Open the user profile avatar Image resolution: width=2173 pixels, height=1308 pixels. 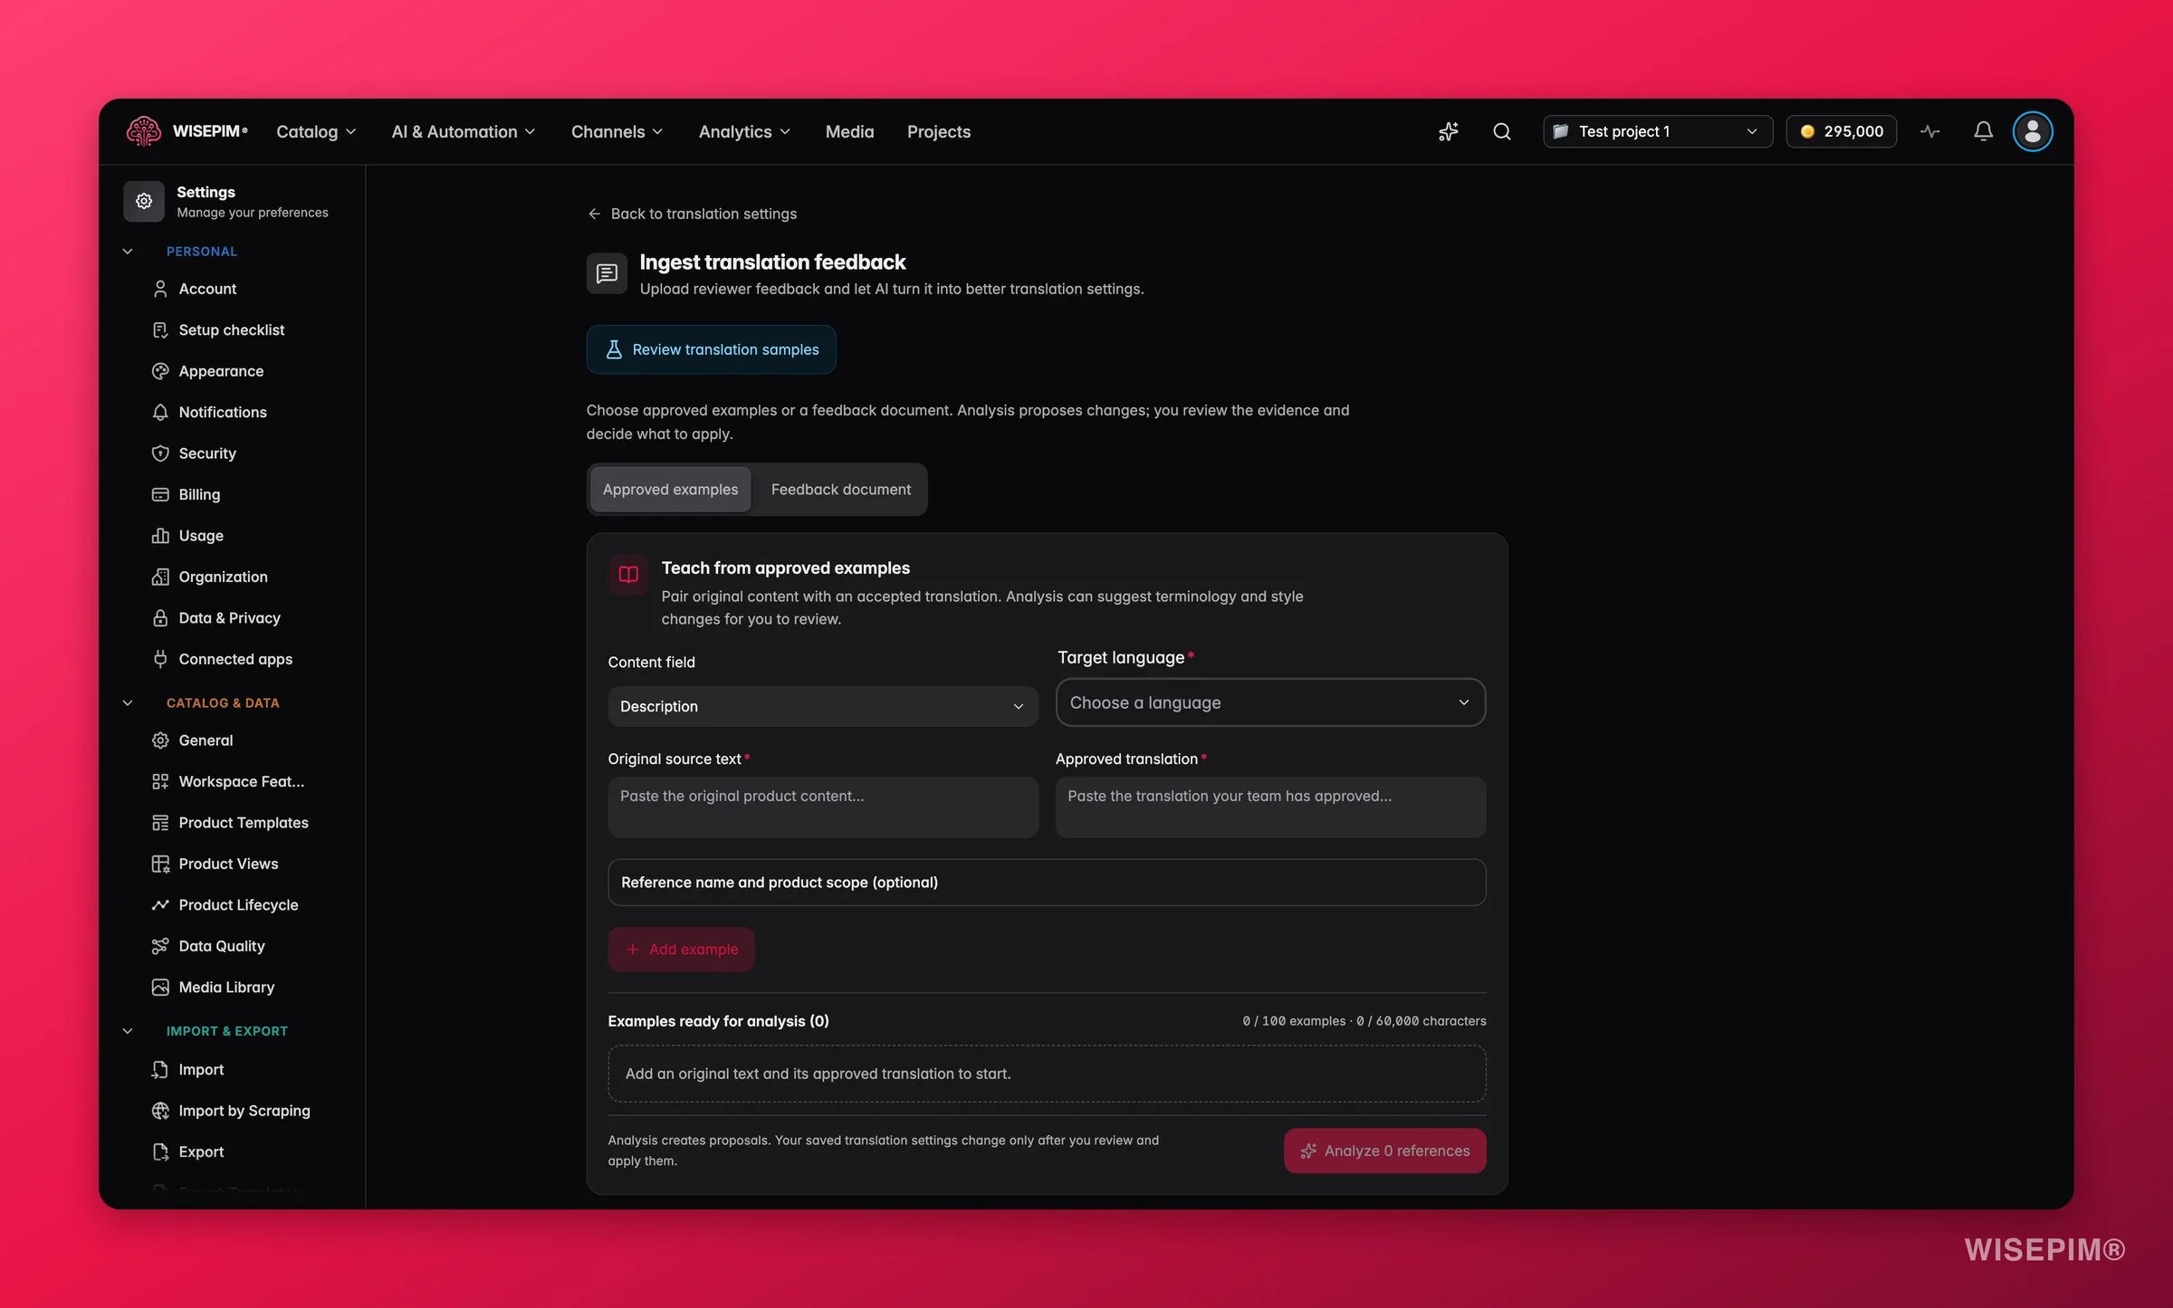2033,131
